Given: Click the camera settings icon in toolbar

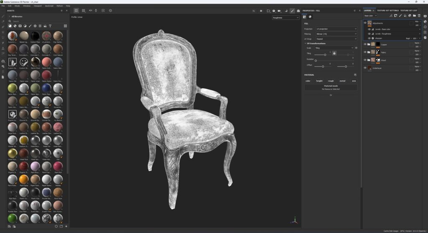Looking at the screenshot, I should tap(279, 11).
